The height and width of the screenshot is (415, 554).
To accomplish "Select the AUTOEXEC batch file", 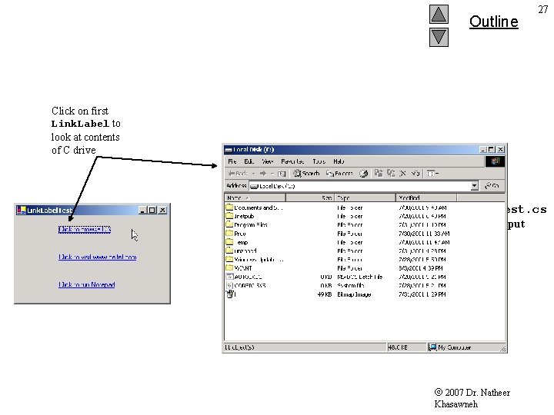I will (x=244, y=277).
